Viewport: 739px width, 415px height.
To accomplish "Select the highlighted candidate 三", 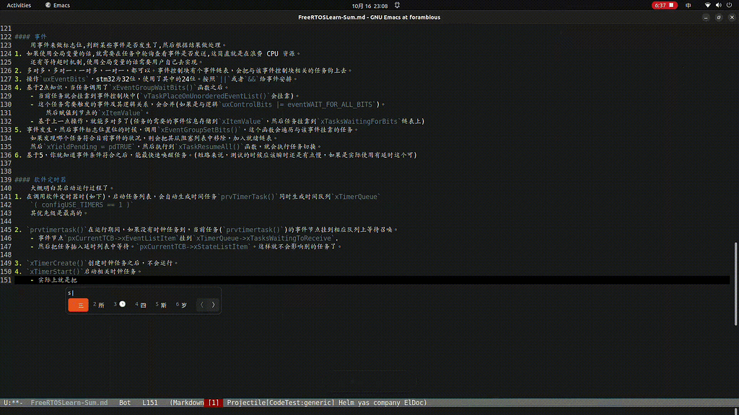I will (x=78, y=304).
